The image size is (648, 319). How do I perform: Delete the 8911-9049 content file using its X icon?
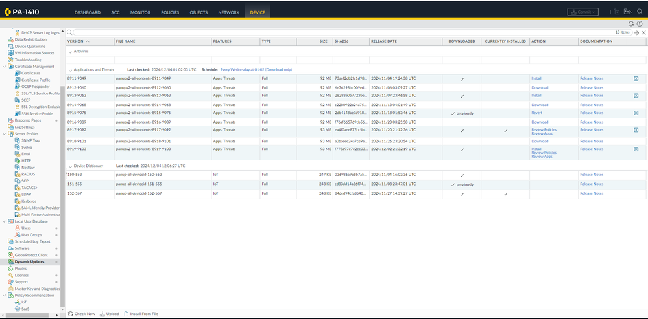click(636, 78)
